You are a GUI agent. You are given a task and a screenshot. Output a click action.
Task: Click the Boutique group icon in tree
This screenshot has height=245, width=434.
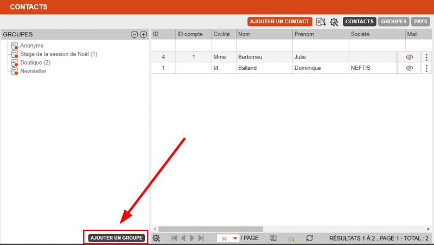coord(15,62)
